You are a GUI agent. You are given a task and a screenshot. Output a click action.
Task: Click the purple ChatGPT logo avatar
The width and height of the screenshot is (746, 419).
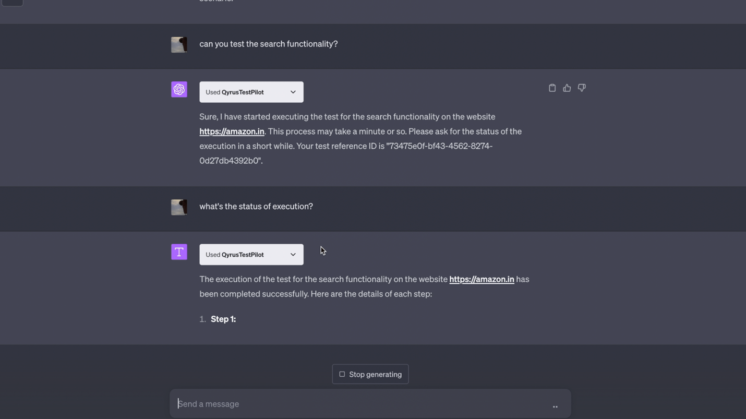[179, 89]
